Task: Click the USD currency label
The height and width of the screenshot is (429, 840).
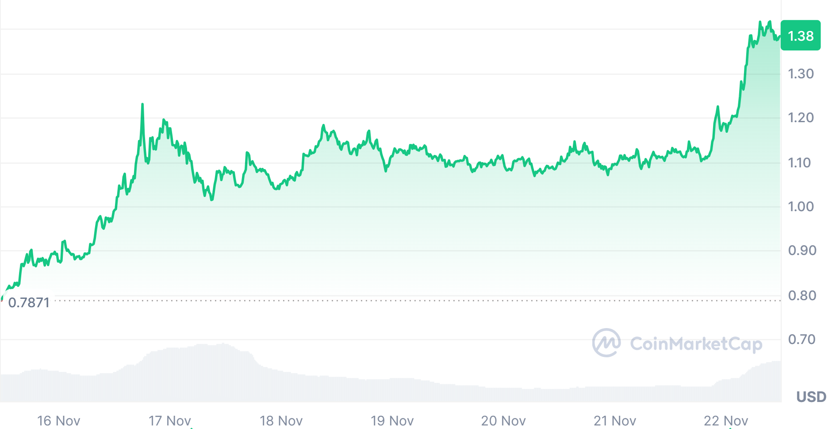Action: click(x=811, y=396)
